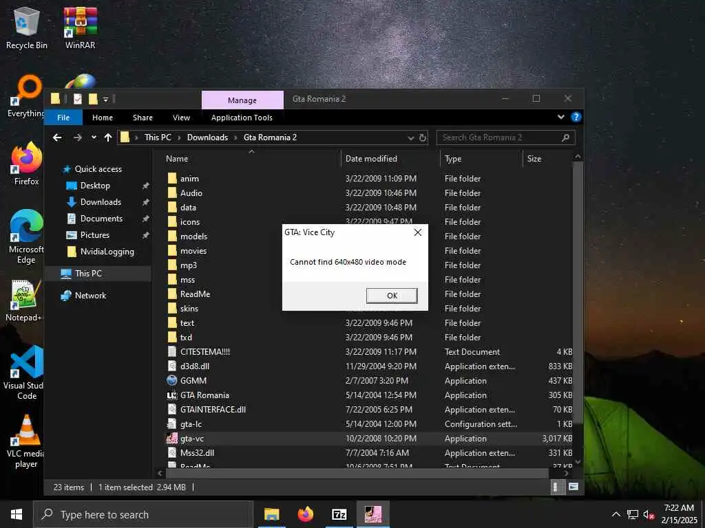Select Network in the navigation pane
This screenshot has width=705, height=528.
(x=90, y=296)
